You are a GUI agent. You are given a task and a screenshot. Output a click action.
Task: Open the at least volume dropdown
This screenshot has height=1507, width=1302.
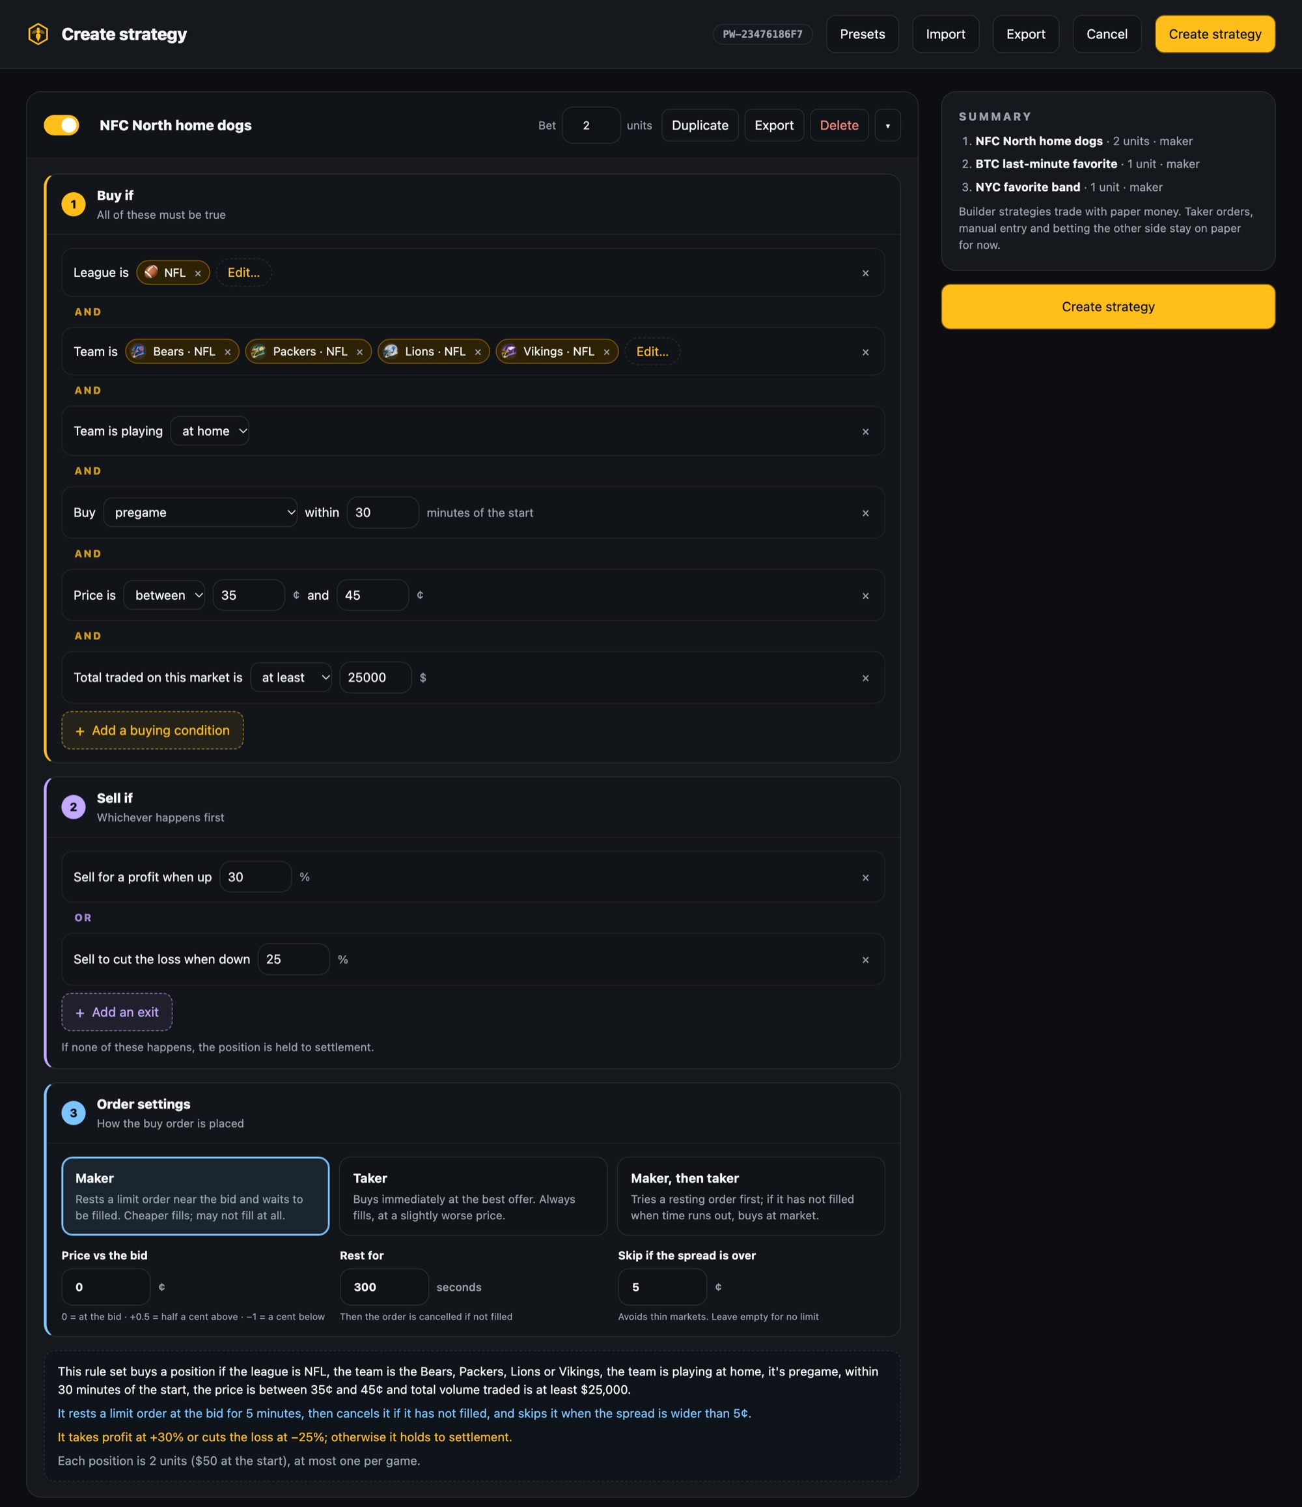(291, 677)
